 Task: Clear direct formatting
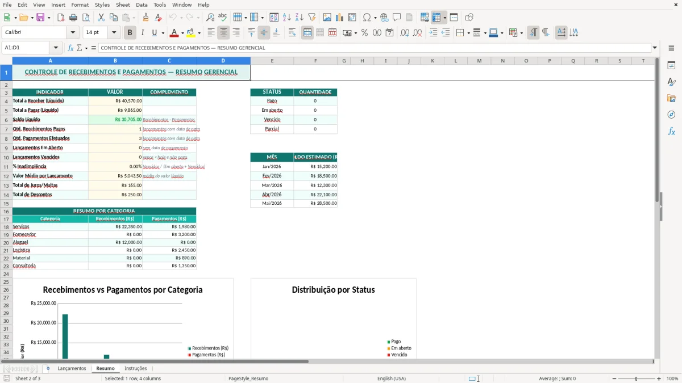pos(158,18)
